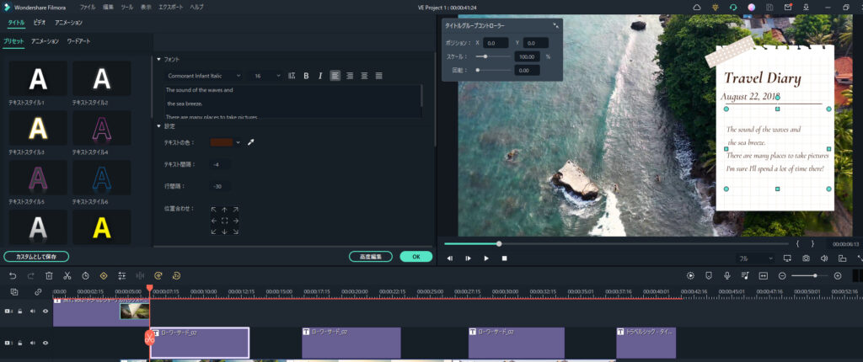This screenshot has width=863, height=362.
Task: Undo the last edit in timeline toolbar
Action: (13, 275)
